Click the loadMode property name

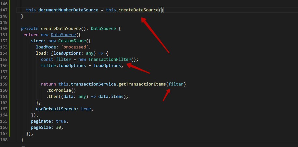[46, 47]
